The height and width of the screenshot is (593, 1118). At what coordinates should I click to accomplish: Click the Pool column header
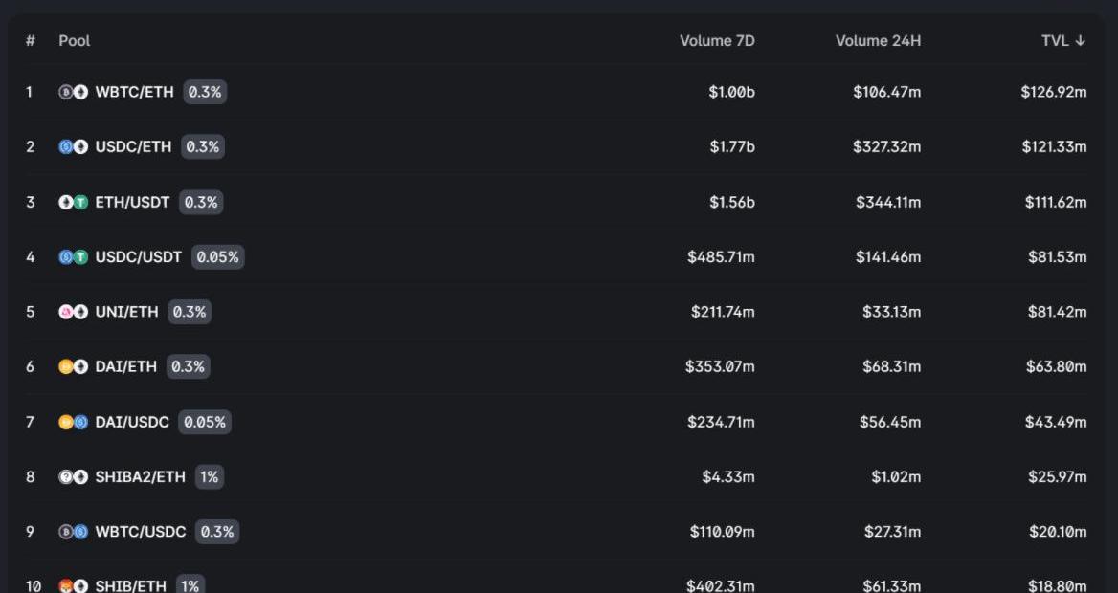coord(75,40)
